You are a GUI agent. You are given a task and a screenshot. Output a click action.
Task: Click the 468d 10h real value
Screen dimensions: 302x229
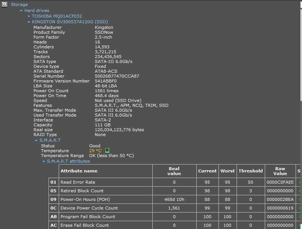click(x=174, y=199)
